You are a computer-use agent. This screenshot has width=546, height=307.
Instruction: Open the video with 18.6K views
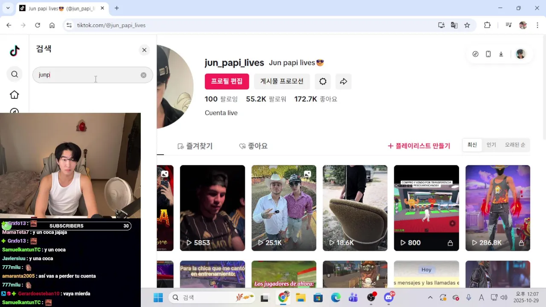pyautogui.click(x=355, y=208)
